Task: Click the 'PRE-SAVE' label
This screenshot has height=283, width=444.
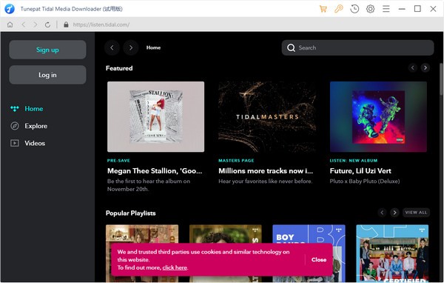Action: [118, 161]
